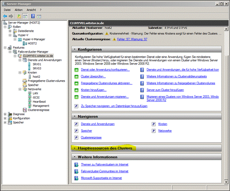Click green arrow icon beside Dienste und Anwendungen migrieren

76,97
